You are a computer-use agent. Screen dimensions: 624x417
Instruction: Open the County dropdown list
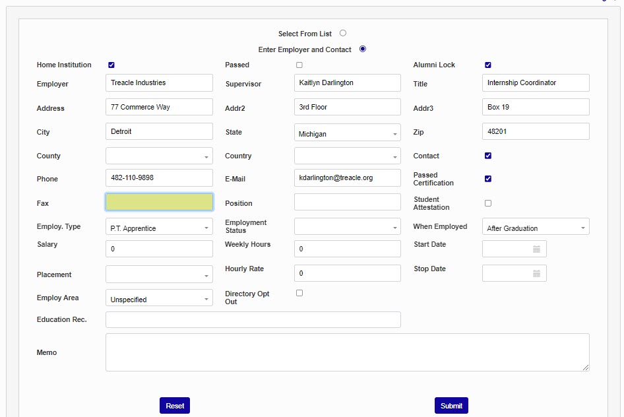click(x=159, y=156)
